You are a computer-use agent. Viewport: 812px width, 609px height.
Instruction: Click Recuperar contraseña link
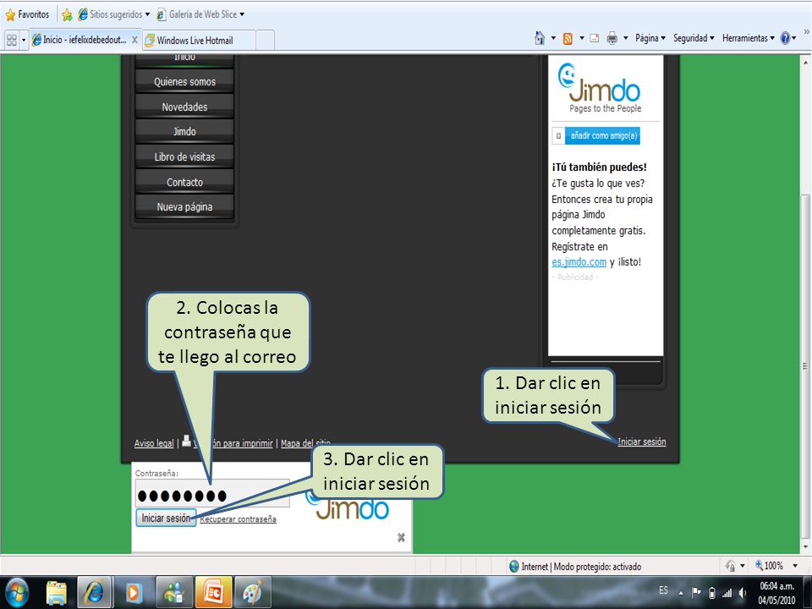click(239, 518)
